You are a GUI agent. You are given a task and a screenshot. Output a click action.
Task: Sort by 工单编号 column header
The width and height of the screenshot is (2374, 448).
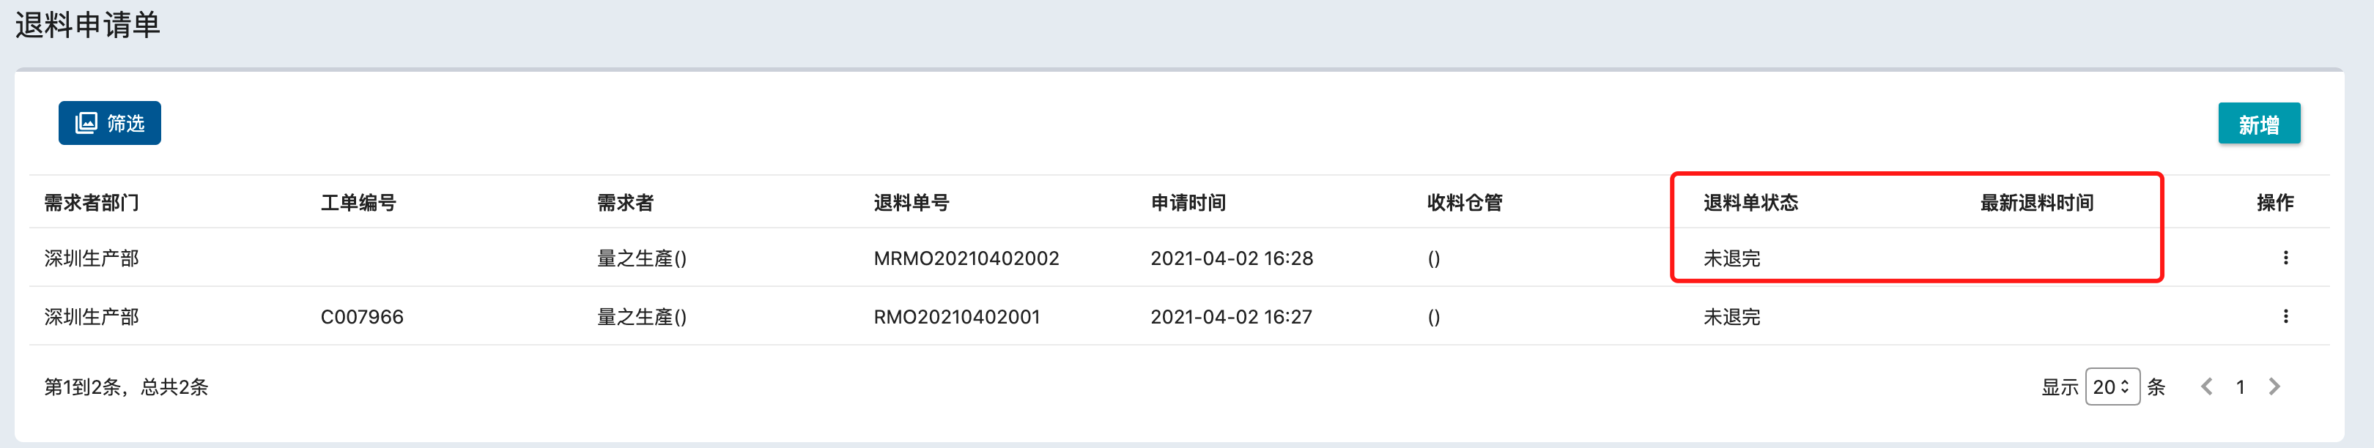(358, 202)
